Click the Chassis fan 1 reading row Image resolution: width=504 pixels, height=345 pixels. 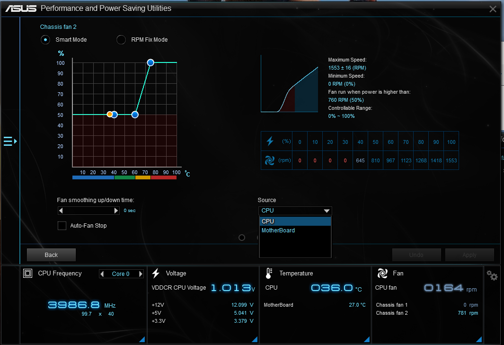pyautogui.click(x=427, y=305)
